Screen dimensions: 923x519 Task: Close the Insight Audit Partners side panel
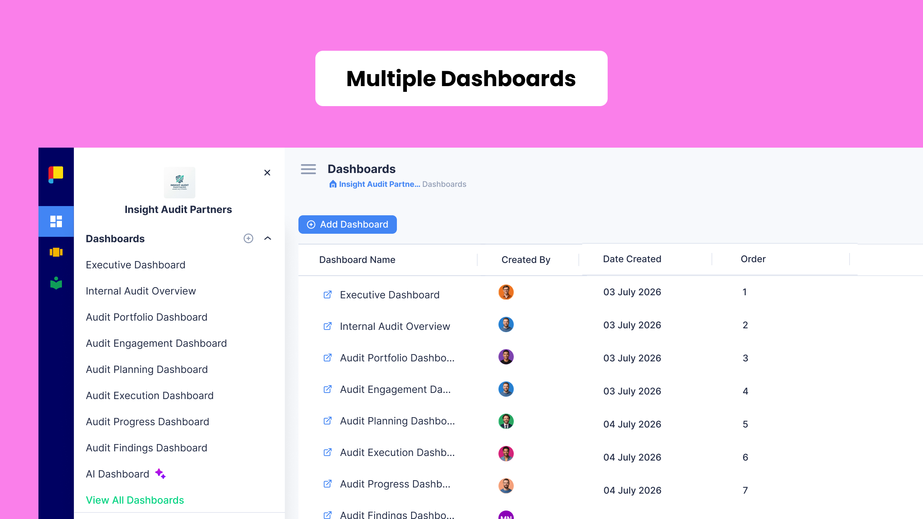click(267, 173)
